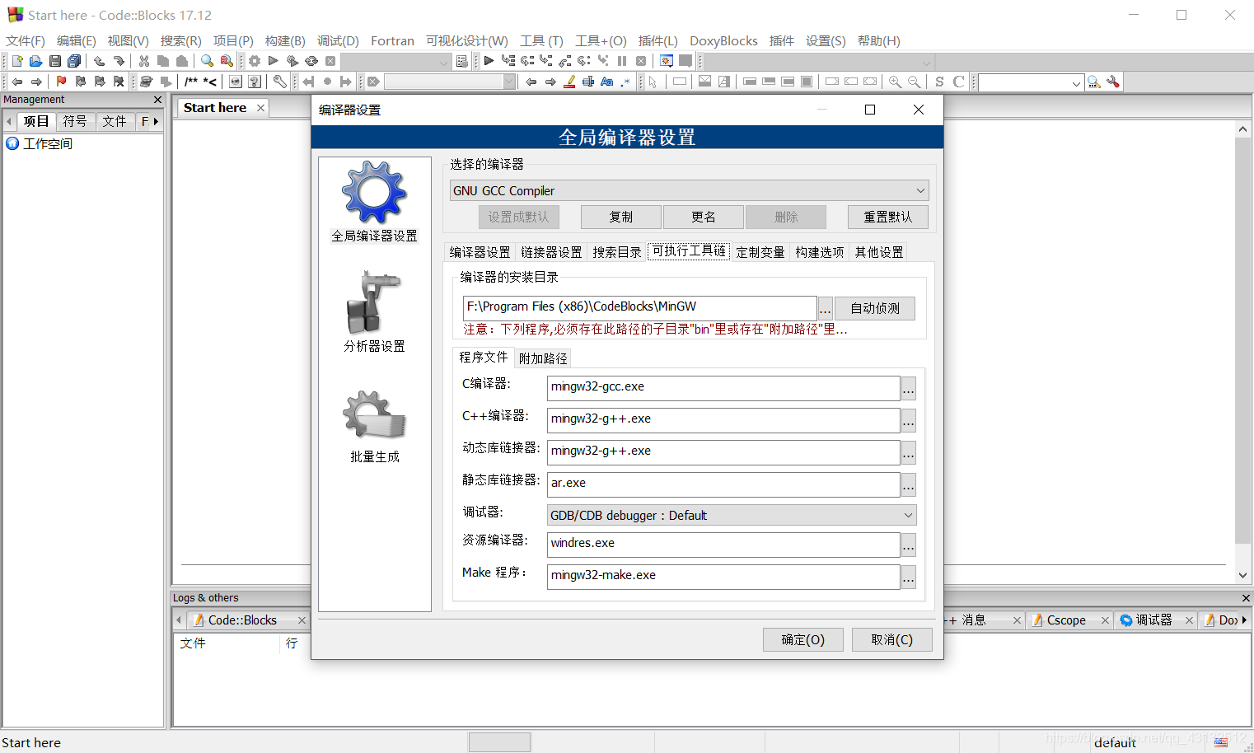Switch to 链接器设置 linker settings tab

pos(551,252)
